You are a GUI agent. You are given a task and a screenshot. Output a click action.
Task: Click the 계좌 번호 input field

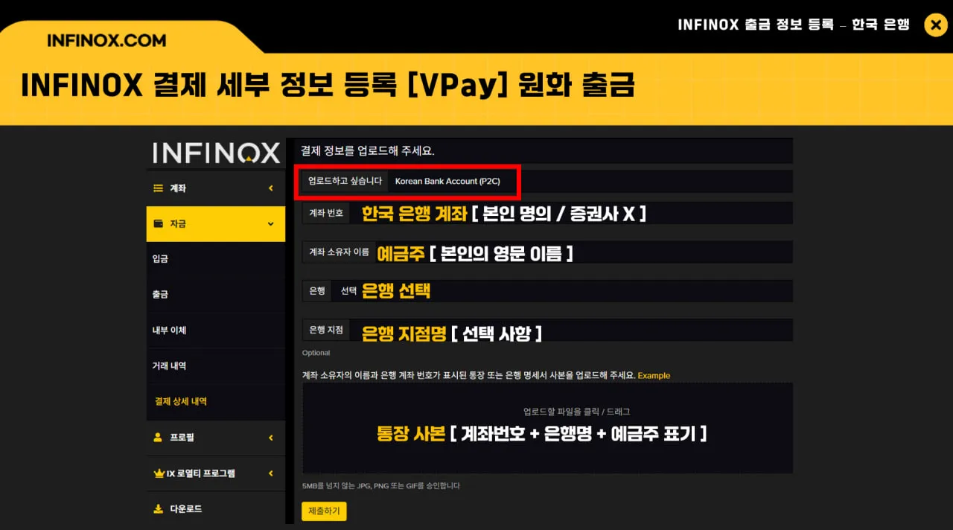pyautogui.click(x=571, y=213)
